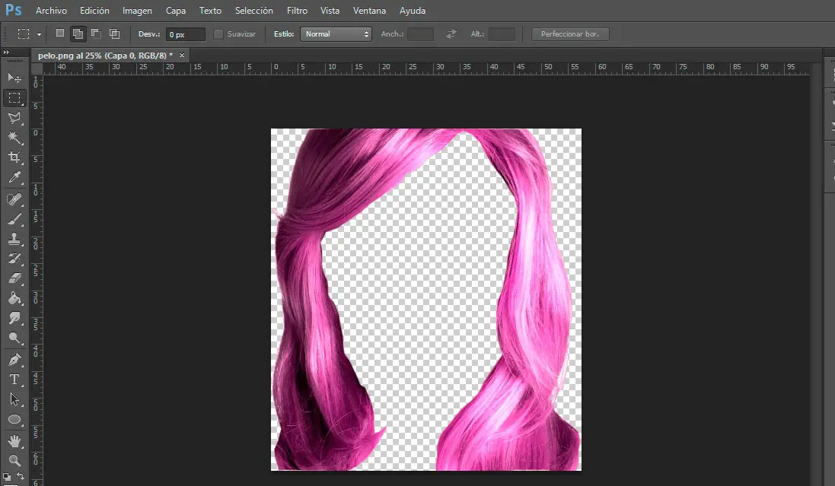The height and width of the screenshot is (486, 835).
Task: Switch to the pelo.png document tab
Action: [x=105, y=56]
